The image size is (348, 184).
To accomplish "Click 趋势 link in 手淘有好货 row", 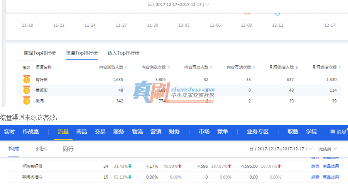I will click(x=315, y=166).
